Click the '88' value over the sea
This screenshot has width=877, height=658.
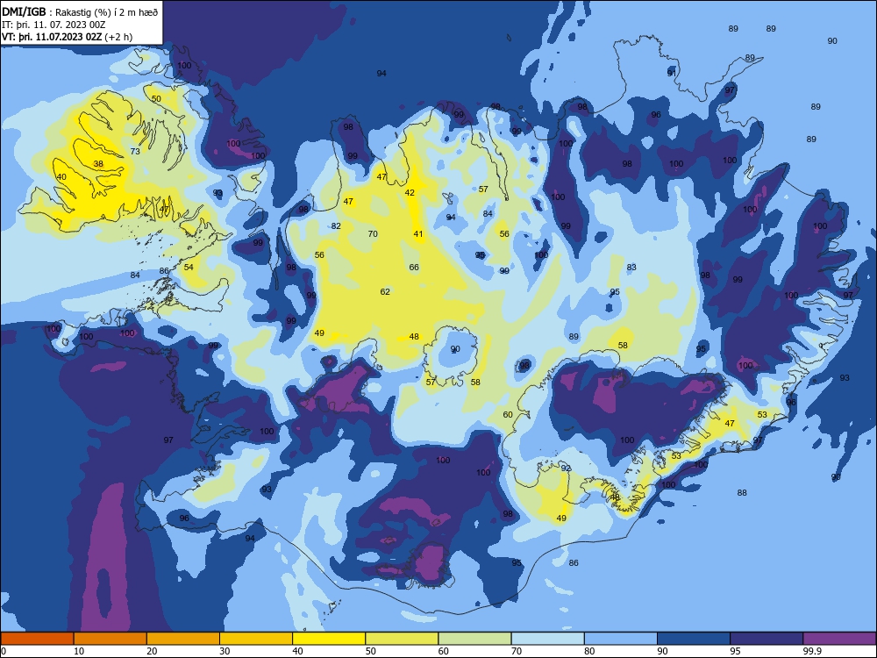742,492
